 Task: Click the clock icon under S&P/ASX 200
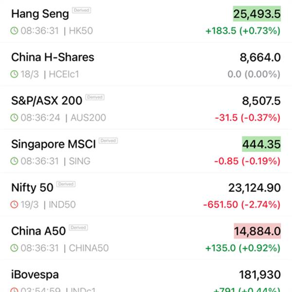pyautogui.click(x=15, y=117)
